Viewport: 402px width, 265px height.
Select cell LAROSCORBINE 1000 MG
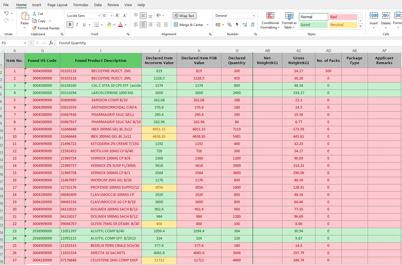click(101, 93)
